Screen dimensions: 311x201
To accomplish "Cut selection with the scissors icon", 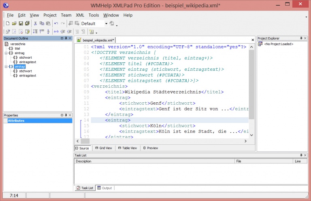I will click(36, 23).
